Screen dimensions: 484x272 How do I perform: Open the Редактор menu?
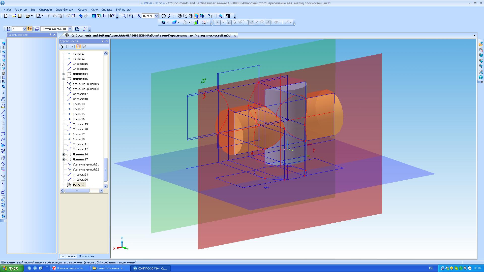point(20,10)
